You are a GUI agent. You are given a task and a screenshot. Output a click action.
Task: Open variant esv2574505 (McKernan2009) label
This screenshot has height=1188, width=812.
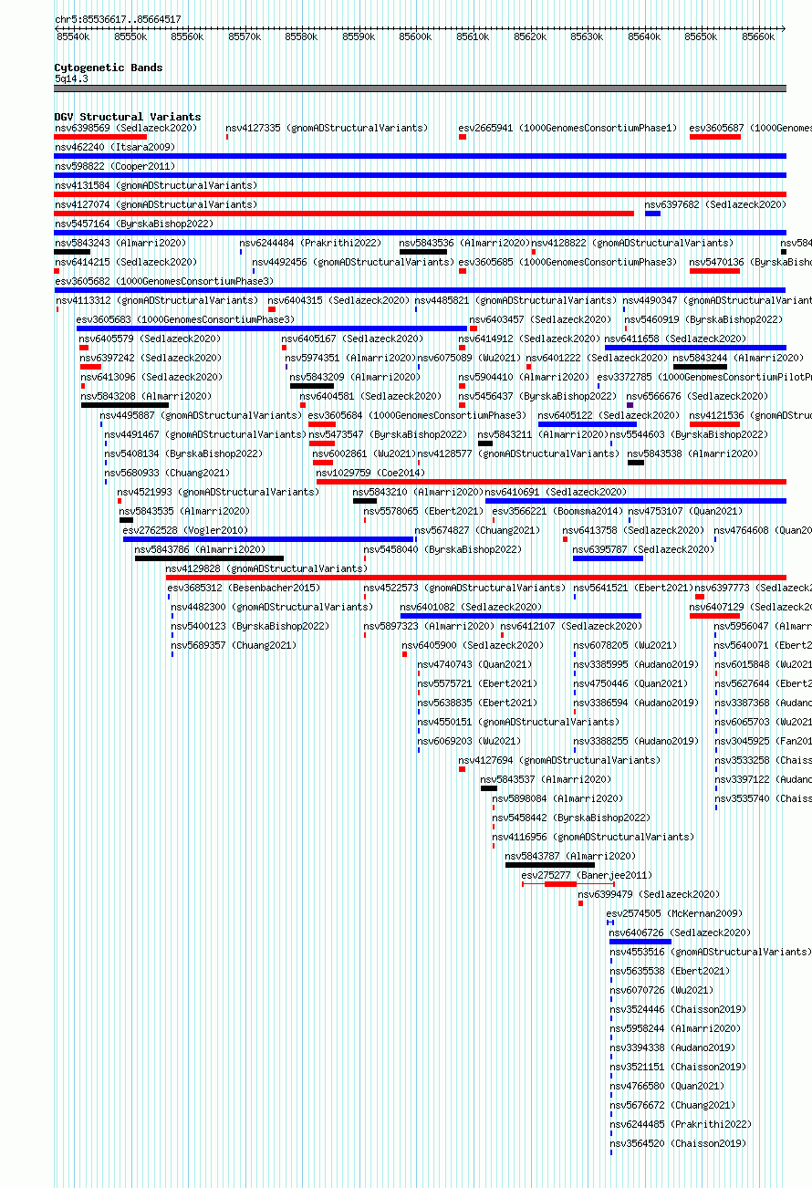(x=675, y=914)
